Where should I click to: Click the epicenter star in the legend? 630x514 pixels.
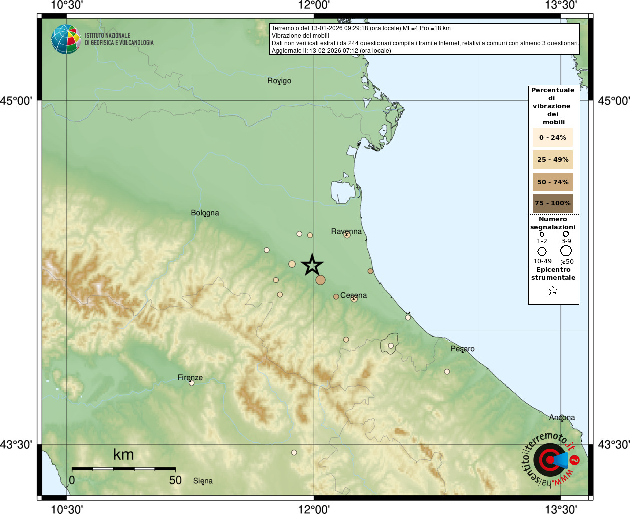(x=553, y=290)
